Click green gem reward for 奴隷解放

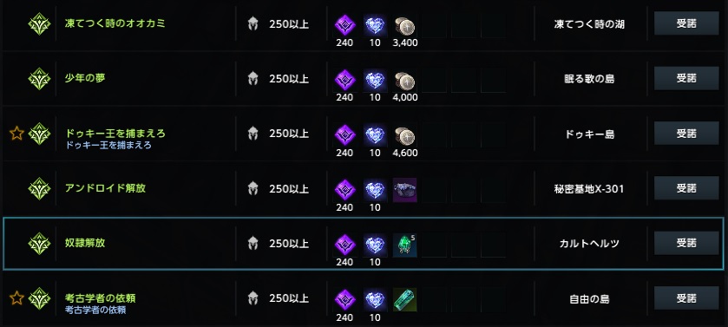click(x=405, y=245)
